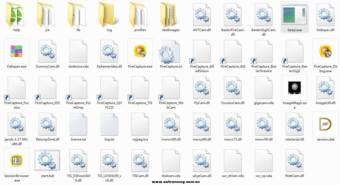This screenshot has height=185, width=340.
Task: Select the colorful Debayer.exe icon
Action: point(17,51)
